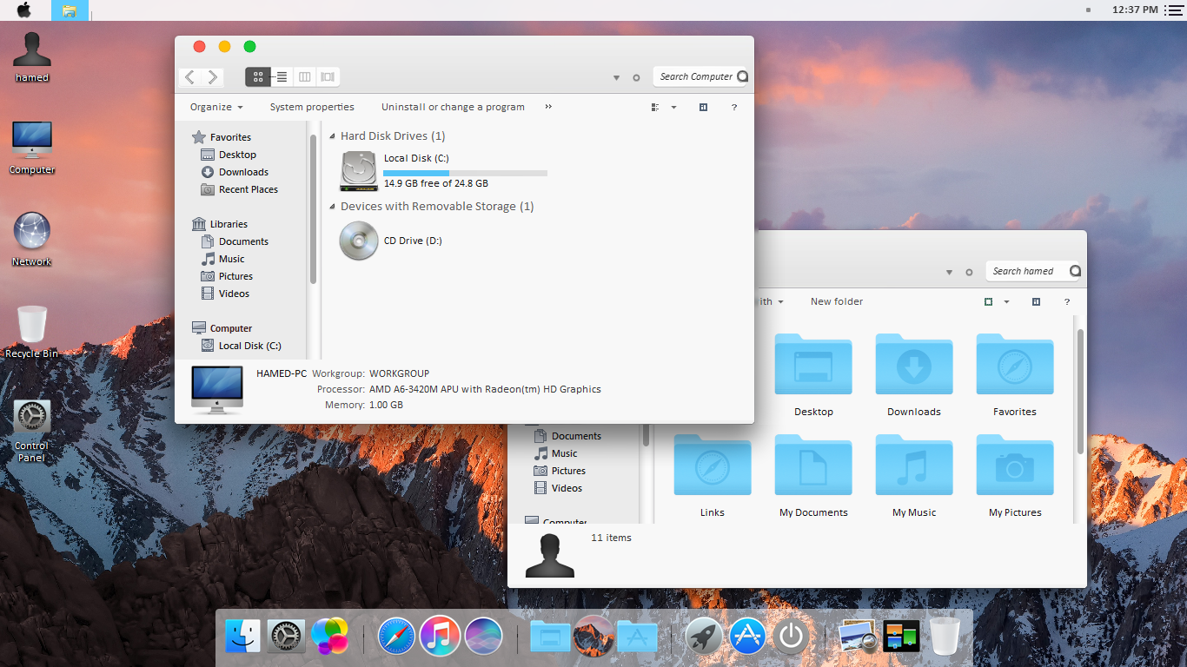Go forward in the Computer window

(213, 77)
